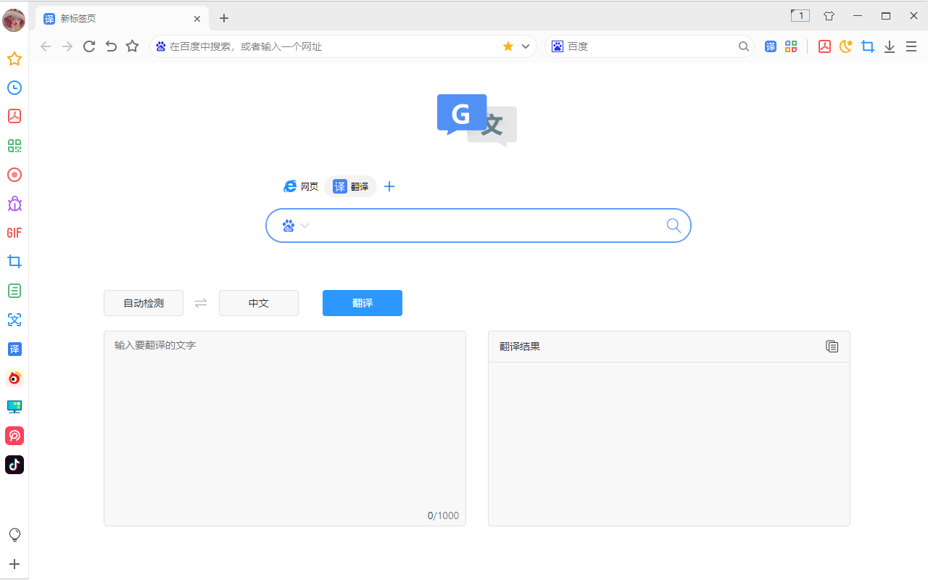Switch to the 翻译 search tab
The width and height of the screenshot is (928, 580).
[351, 186]
